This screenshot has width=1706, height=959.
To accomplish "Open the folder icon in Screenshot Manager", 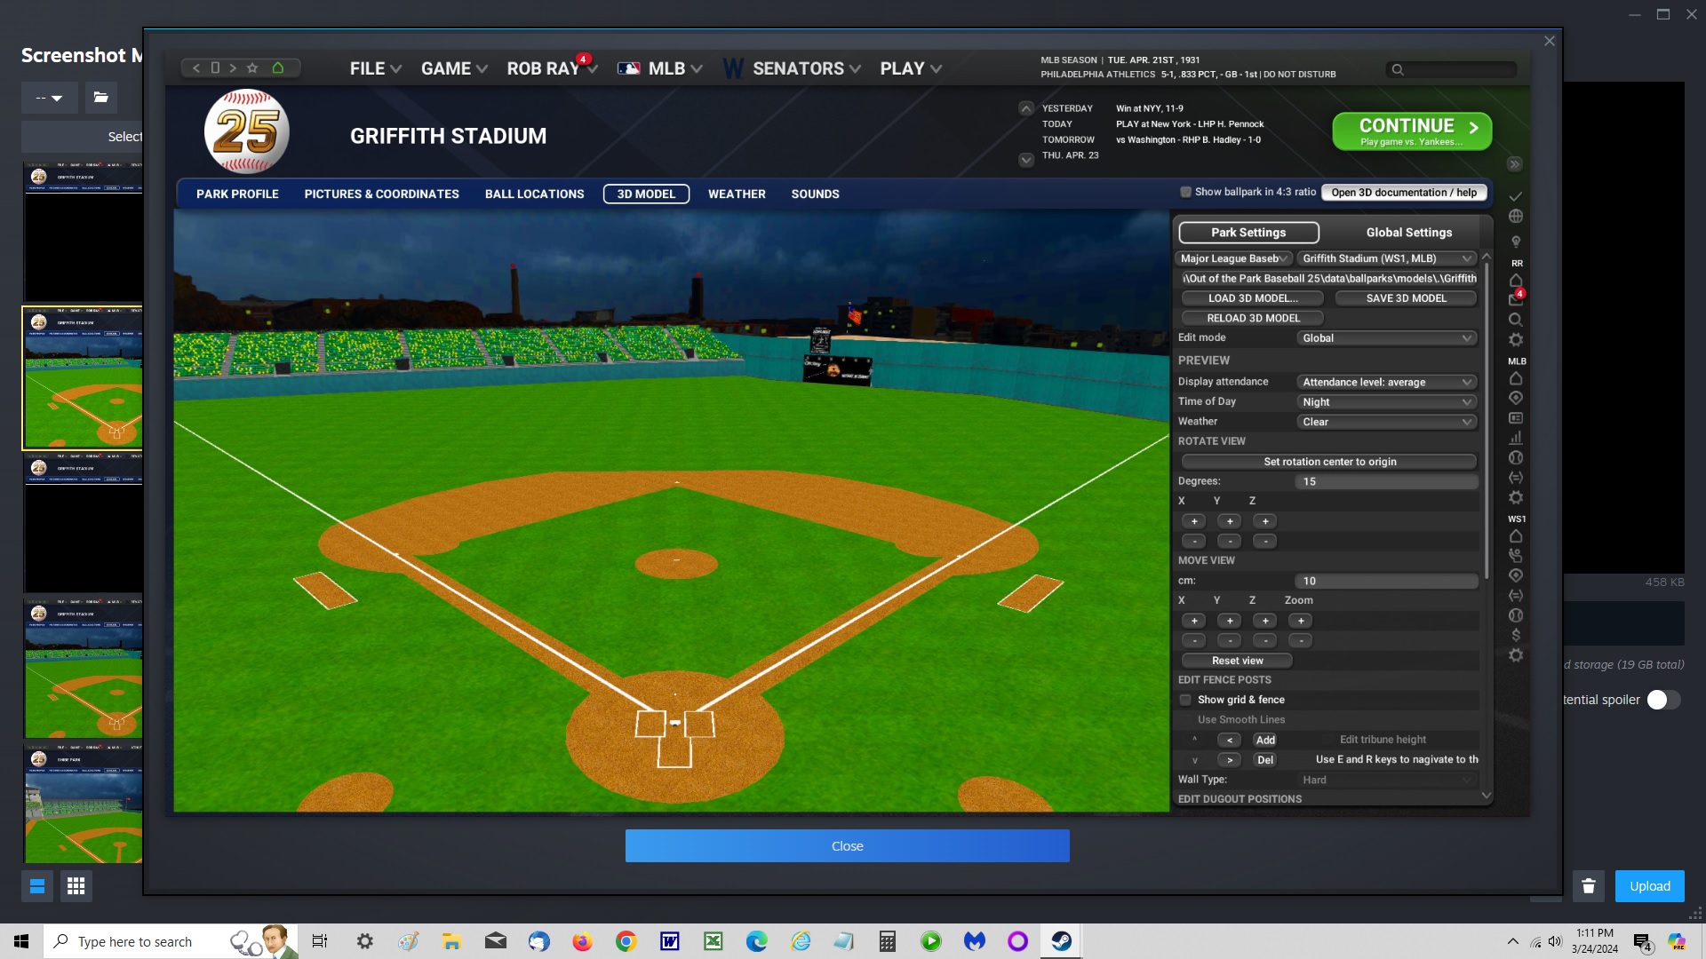I will [x=101, y=98].
